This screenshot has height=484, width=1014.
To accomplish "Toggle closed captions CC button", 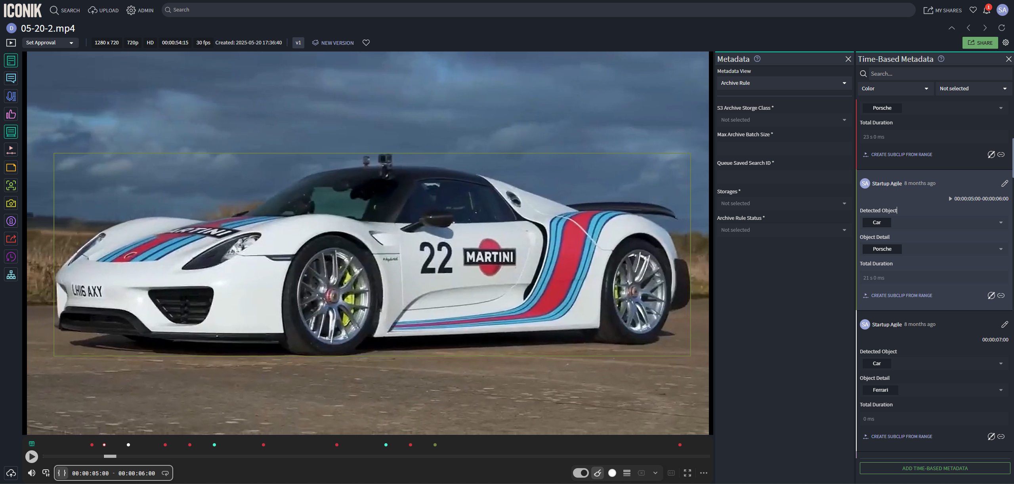I will [671, 473].
